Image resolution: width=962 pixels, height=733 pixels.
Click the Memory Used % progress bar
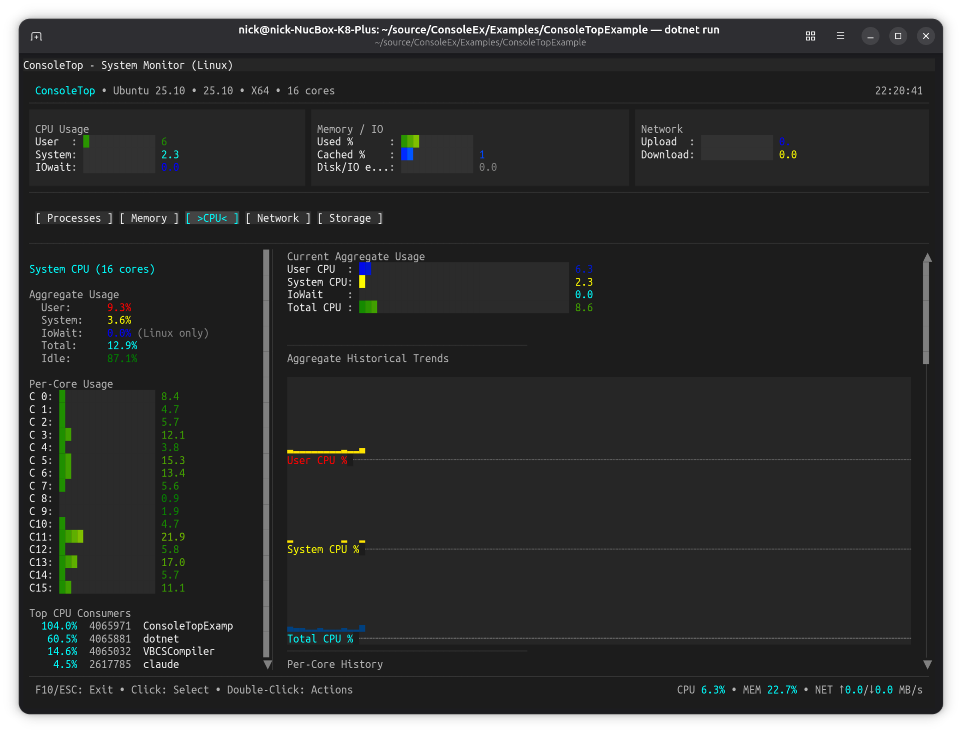tap(436, 141)
